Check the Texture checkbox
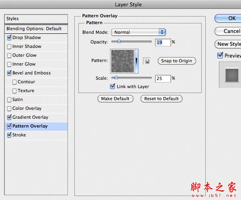This screenshot has width=241, height=200. [x=14, y=91]
